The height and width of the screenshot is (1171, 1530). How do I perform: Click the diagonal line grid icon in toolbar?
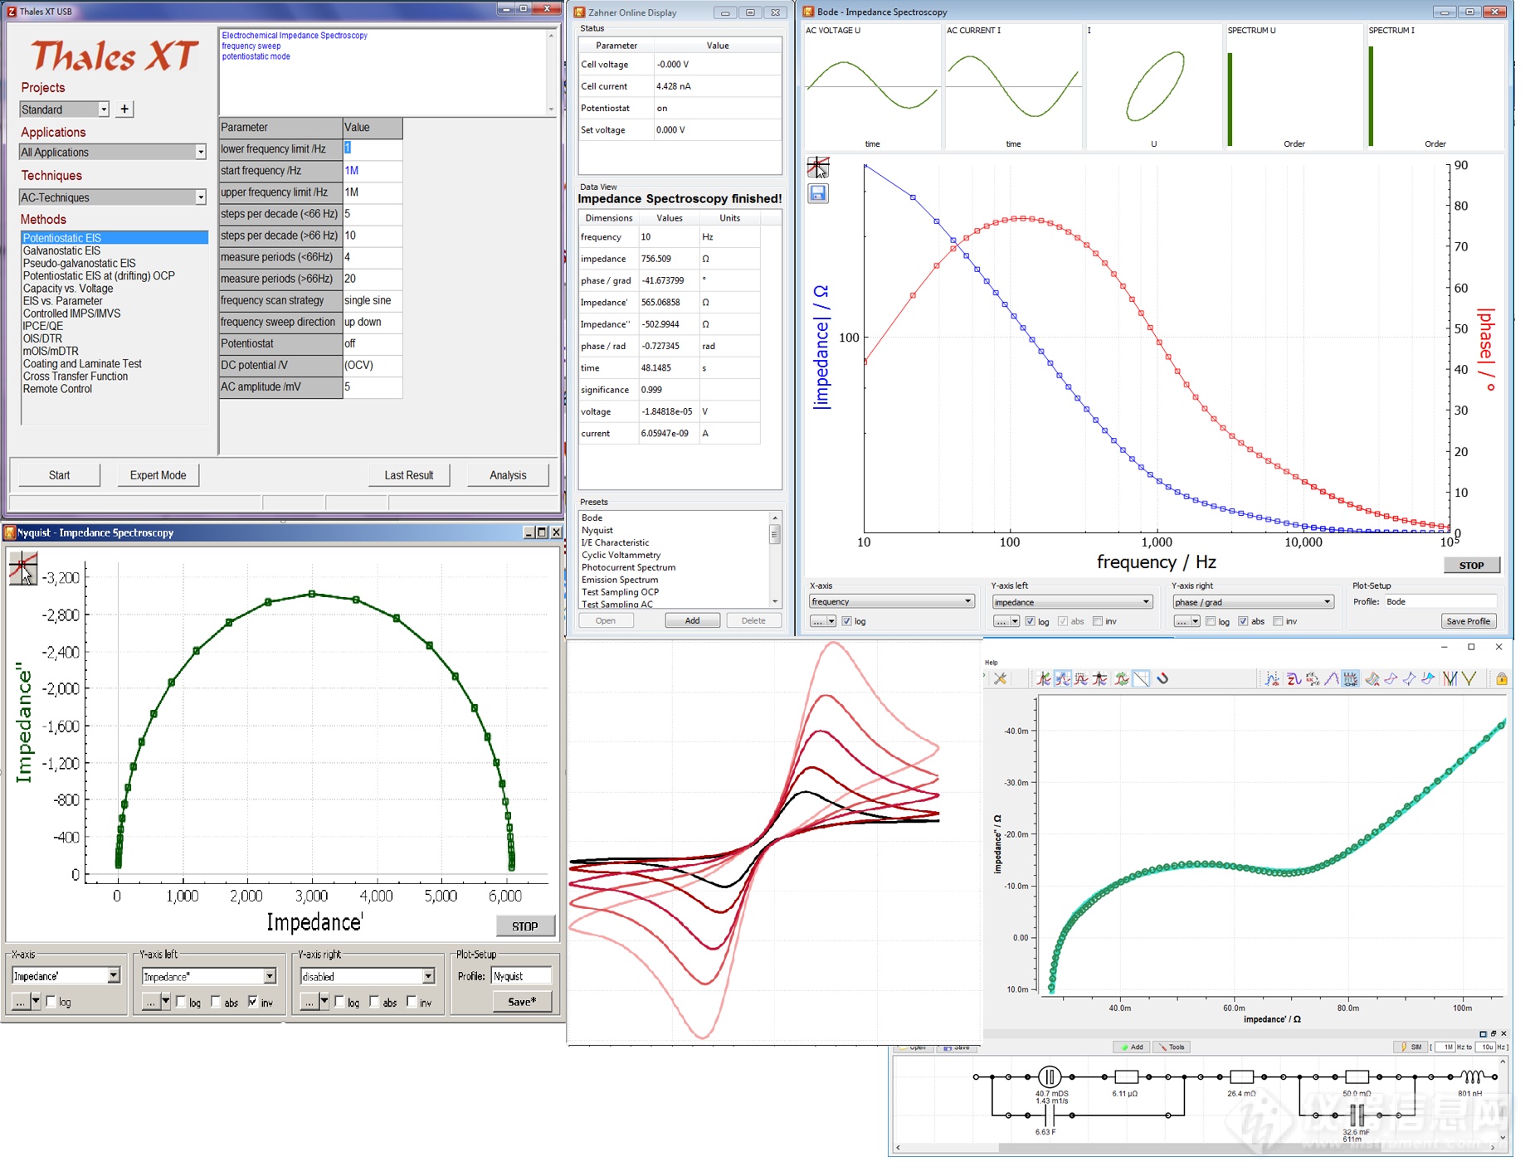[1141, 678]
